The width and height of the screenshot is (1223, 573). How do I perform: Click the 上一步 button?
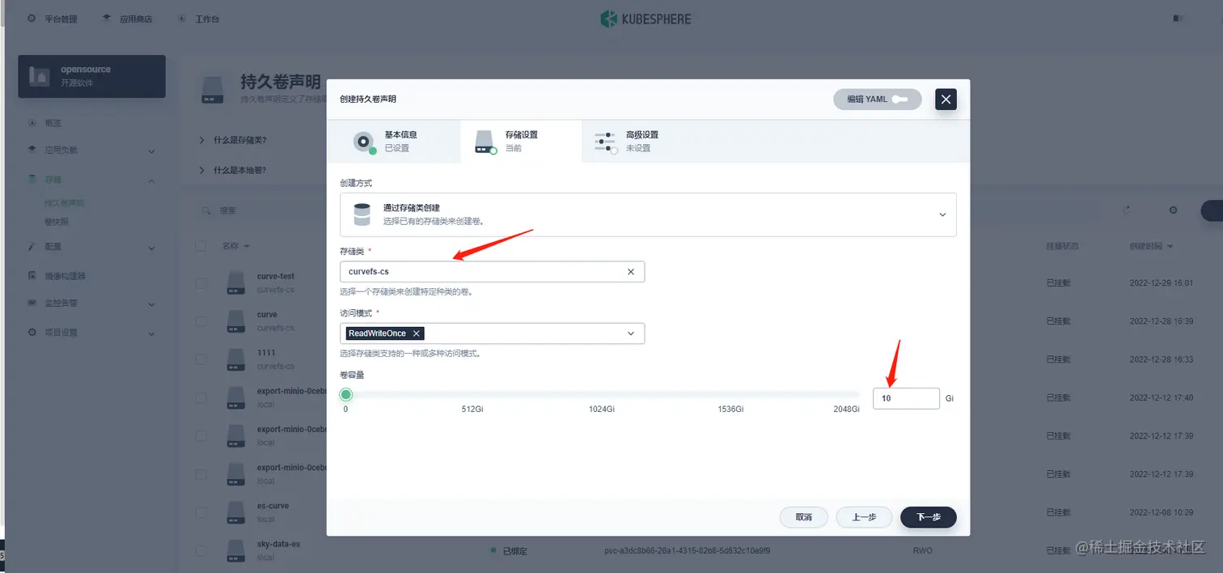click(x=864, y=517)
